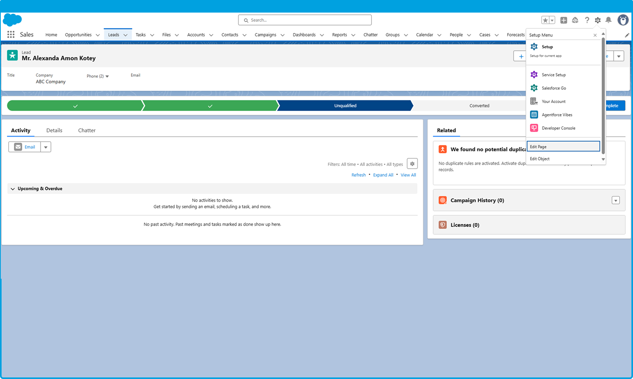Screen dimensions: 633x379
Task: Switch to the Details tab
Action: (x=54, y=131)
